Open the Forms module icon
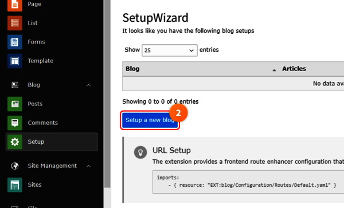The width and height of the screenshot is (344, 208). click(x=15, y=42)
